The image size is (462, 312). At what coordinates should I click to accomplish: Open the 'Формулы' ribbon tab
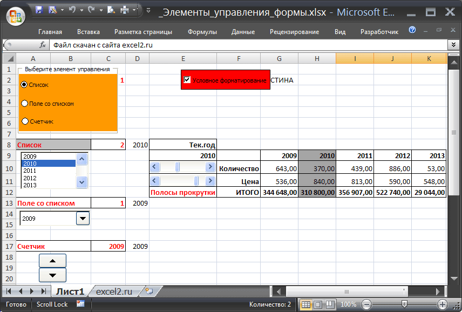pos(202,32)
